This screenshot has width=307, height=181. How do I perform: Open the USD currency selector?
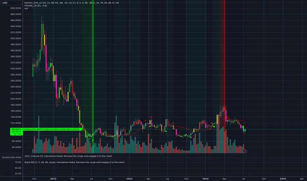(11, 3)
